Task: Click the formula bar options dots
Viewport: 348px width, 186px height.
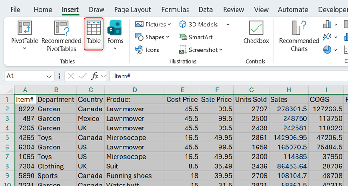Action: [59, 76]
